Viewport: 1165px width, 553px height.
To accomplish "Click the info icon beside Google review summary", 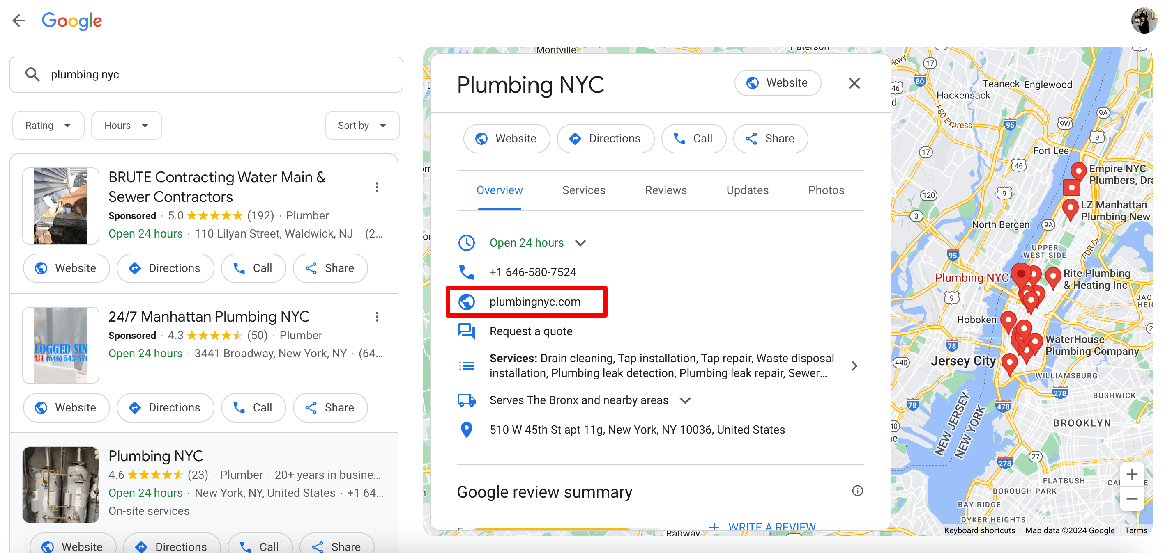I will point(857,491).
